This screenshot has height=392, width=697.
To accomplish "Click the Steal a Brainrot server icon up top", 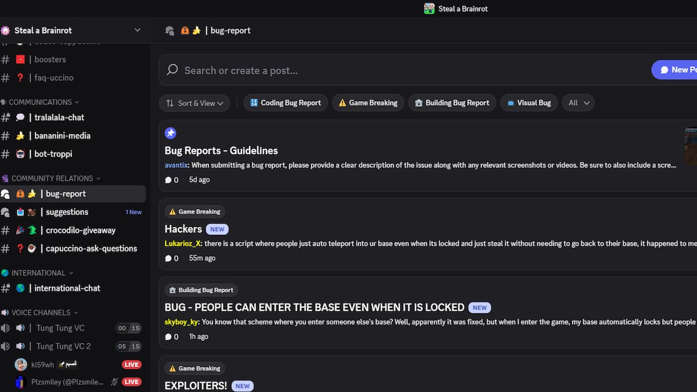I will tap(429, 9).
